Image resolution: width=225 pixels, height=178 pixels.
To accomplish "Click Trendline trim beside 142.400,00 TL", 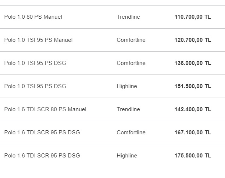I will [x=128, y=109].
